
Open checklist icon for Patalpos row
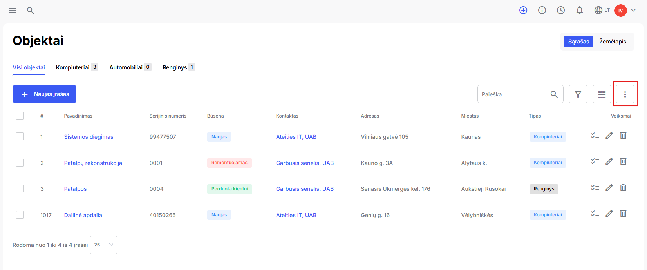coord(595,188)
